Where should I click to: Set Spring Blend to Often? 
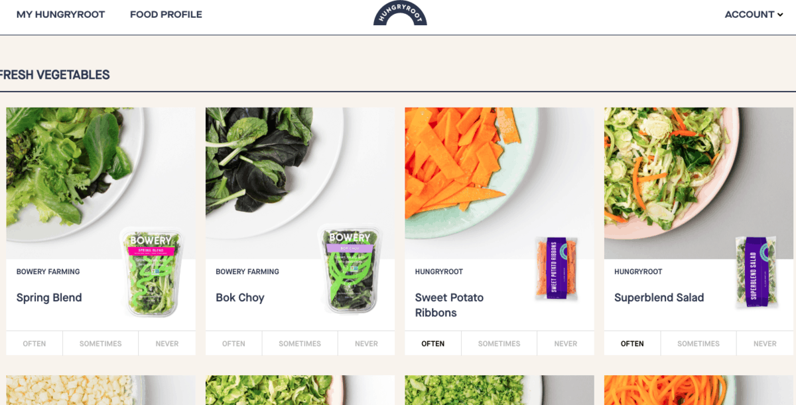coord(34,343)
